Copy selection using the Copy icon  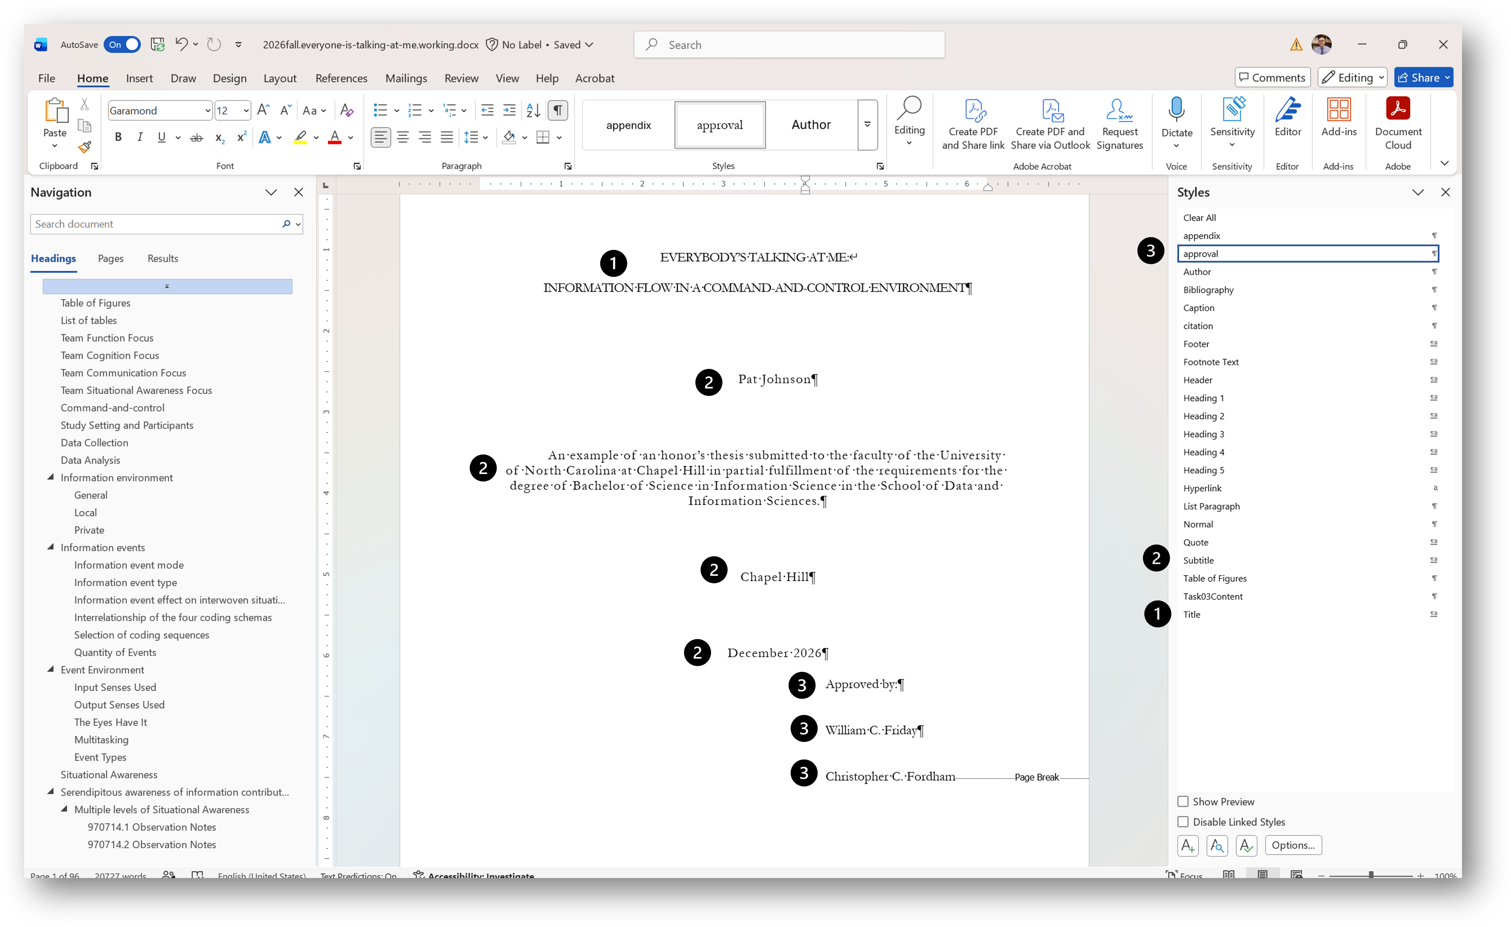click(85, 126)
